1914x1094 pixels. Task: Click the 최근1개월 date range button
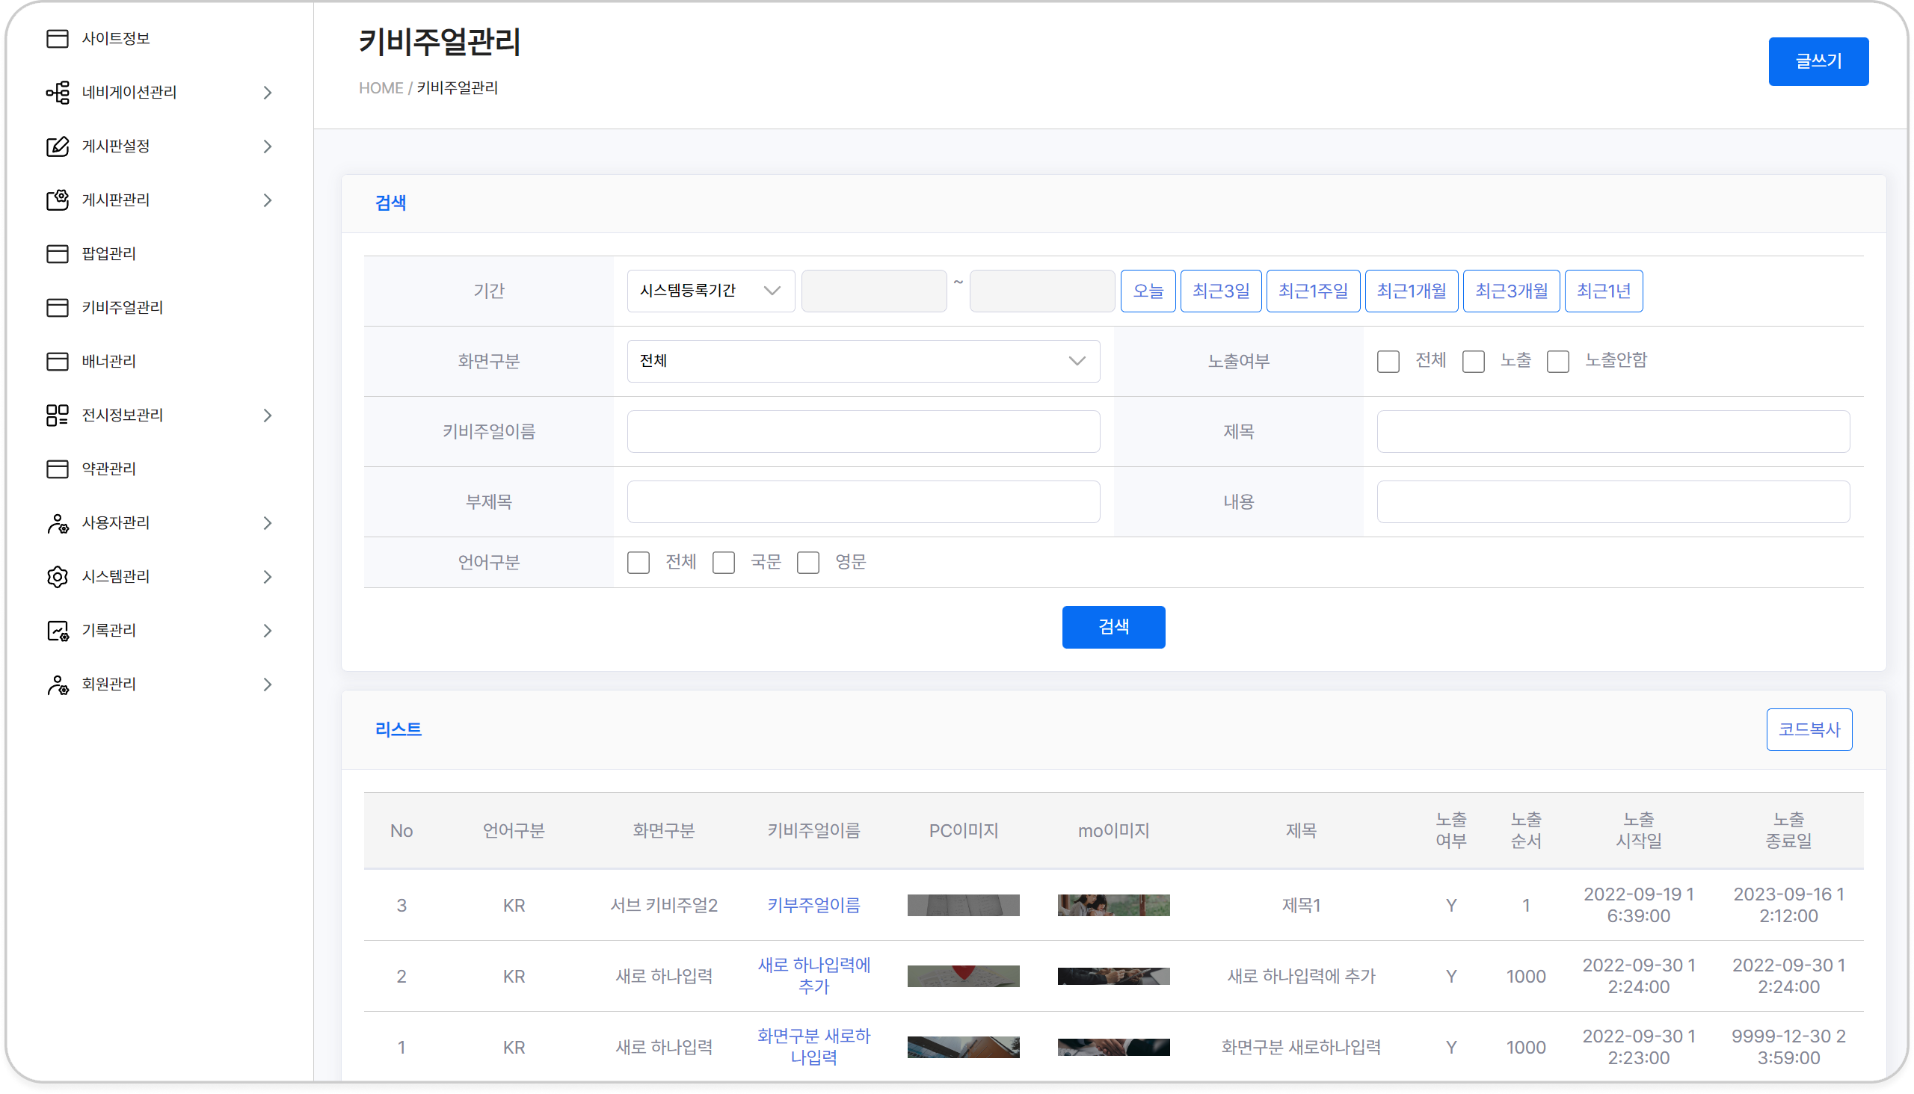tap(1411, 291)
